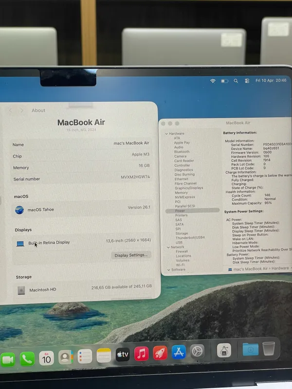Open Spotlight search magnifier in menu bar
This screenshot has height=389, width=292.
pyautogui.click(x=236, y=81)
